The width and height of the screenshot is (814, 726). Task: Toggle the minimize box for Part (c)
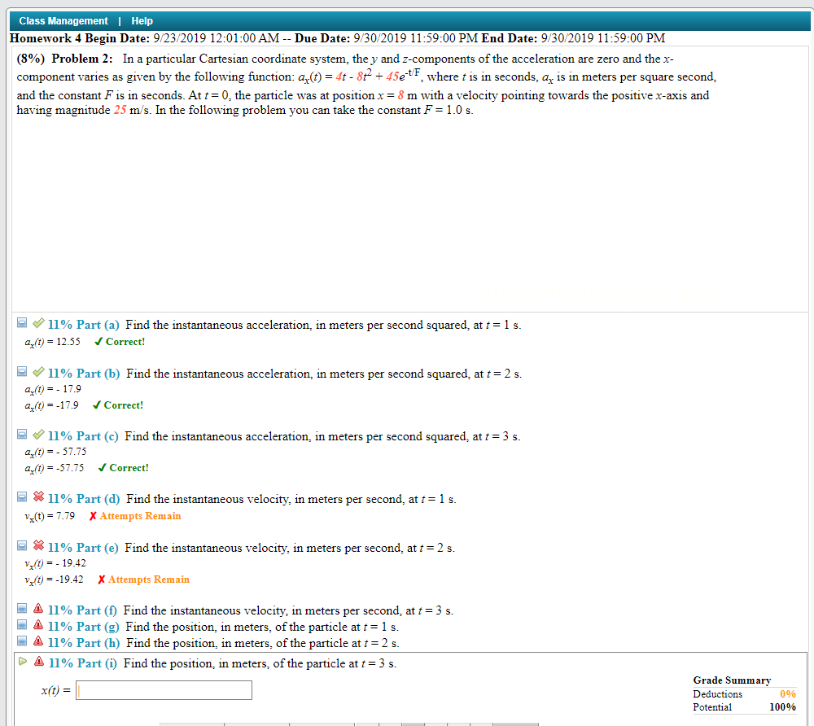pyautogui.click(x=22, y=435)
